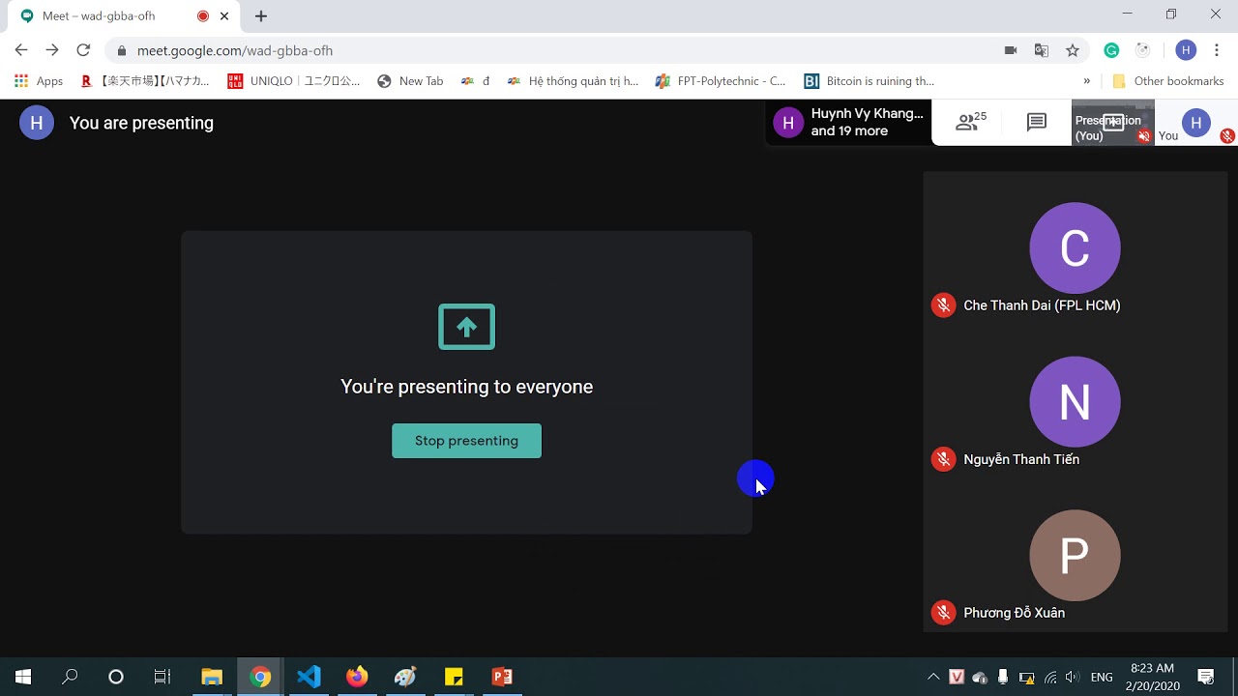Open the Other bookmarks folder

pyautogui.click(x=1167, y=81)
